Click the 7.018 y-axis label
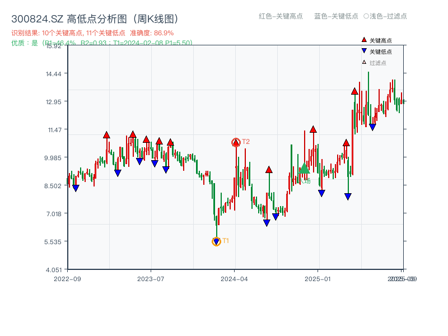Viewport: 448px width, 336px height. pyautogui.click(x=54, y=214)
